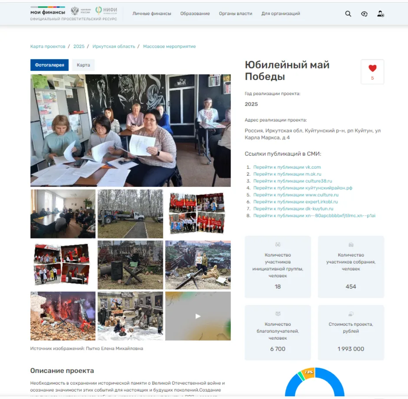The height and width of the screenshot is (399, 408).
Task: Open the vk.com publication link
Action: (x=287, y=167)
